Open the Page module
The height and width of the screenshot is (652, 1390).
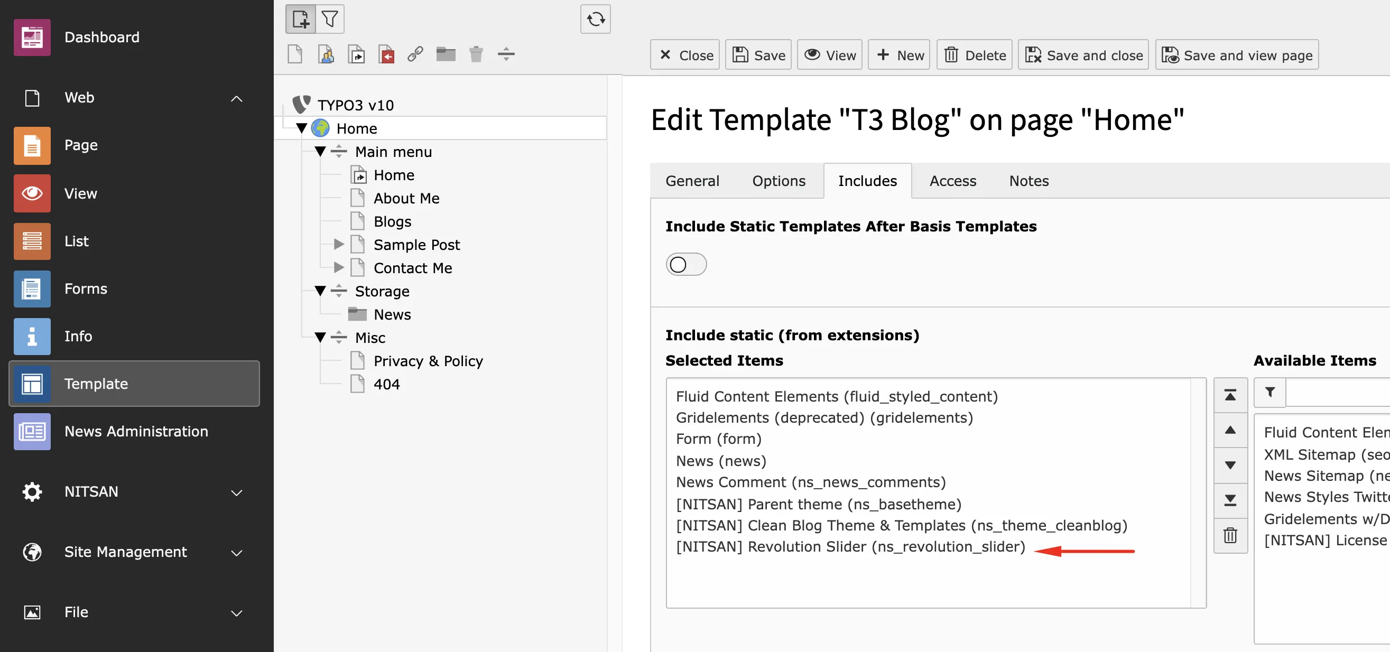click(x=134, y=145)
